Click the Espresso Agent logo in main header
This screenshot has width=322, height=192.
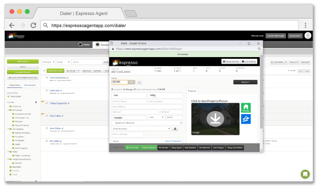(x=16, y=36)
